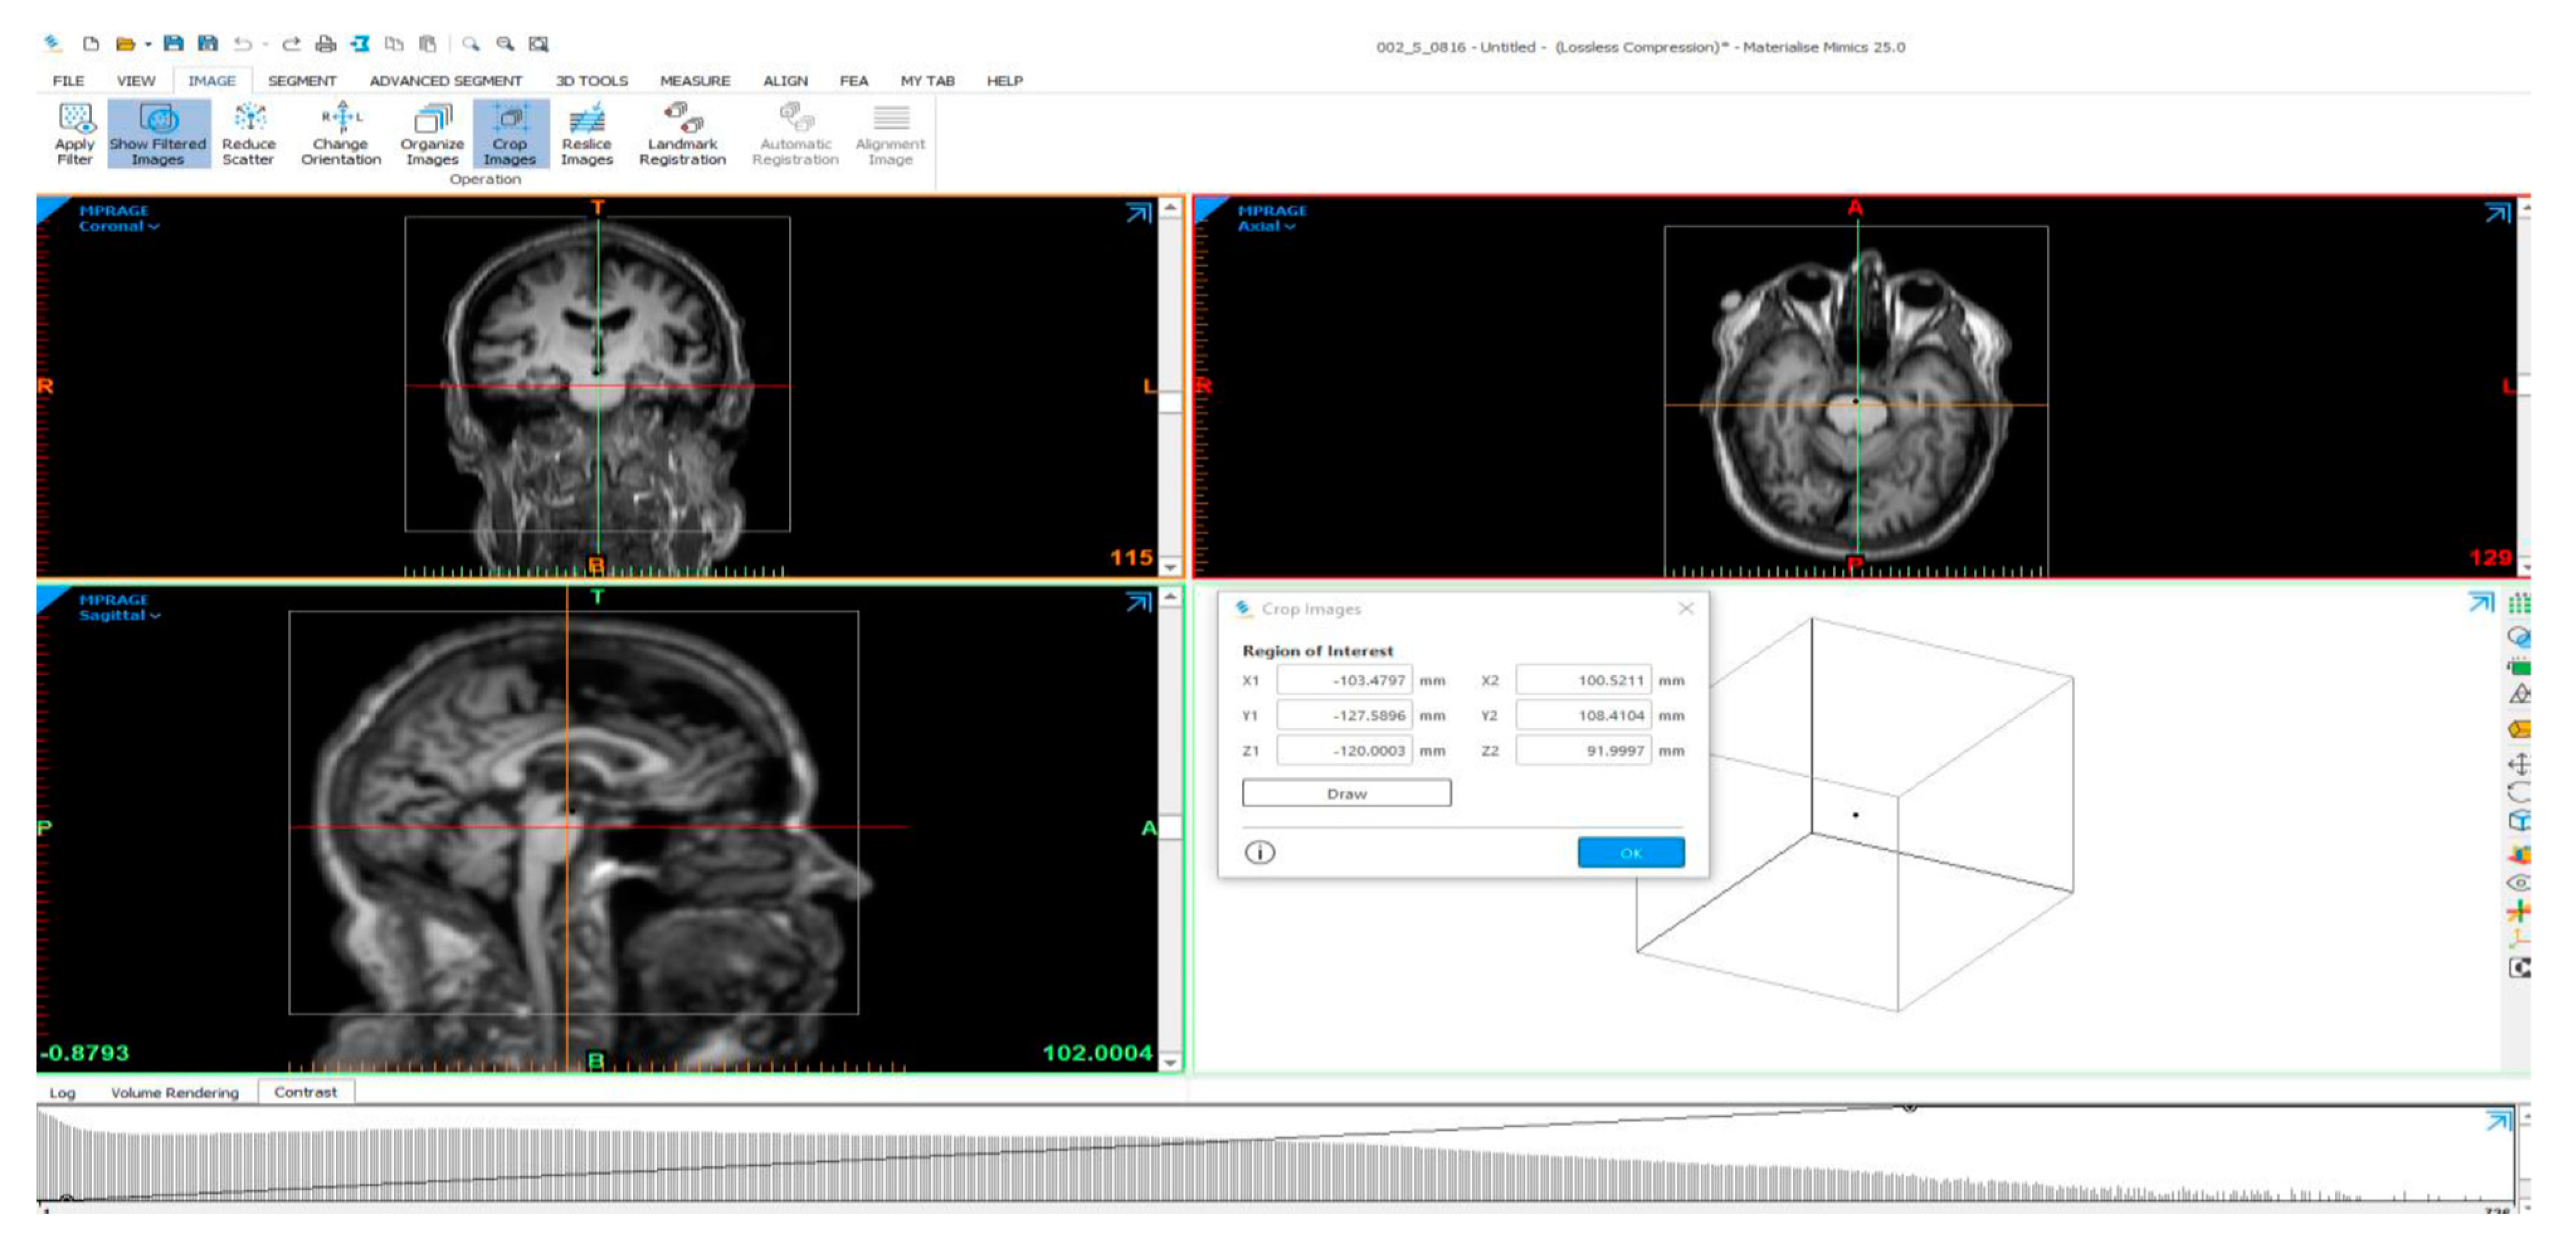
Task: Open the Coronal view dropdown
Action: (119, 227)
